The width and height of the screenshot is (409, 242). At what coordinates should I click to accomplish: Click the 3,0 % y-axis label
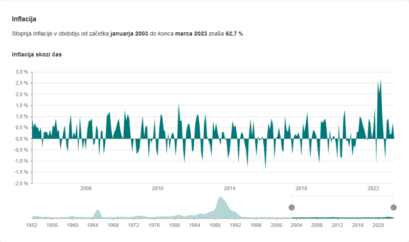21,72
